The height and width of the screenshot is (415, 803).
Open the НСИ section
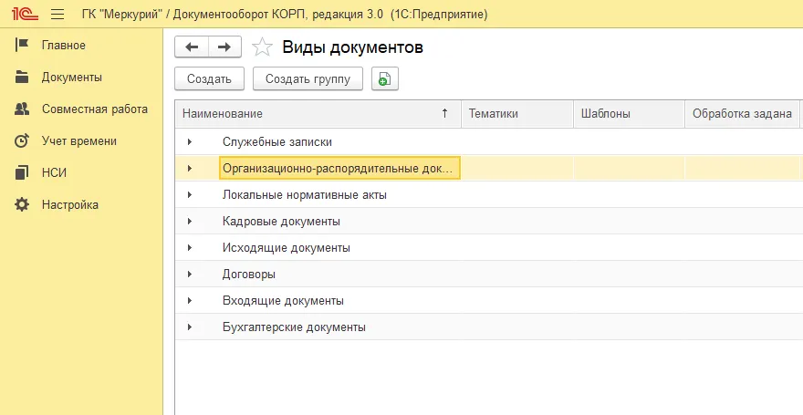tap(54, 173)
